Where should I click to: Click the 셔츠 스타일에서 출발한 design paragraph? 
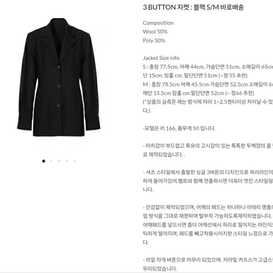[208, 181]
